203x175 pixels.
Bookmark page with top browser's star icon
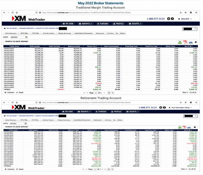pyautogui.click(x=181, y=13)
